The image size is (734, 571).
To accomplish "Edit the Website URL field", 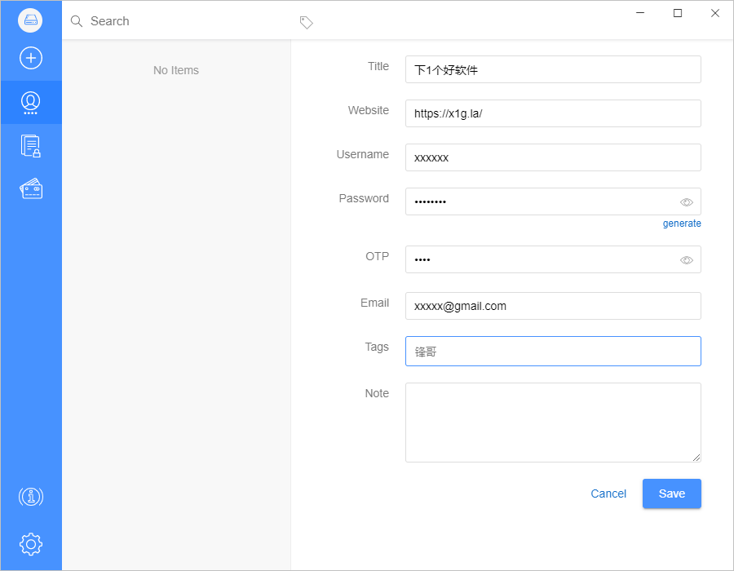I will (x=552, y=113).
